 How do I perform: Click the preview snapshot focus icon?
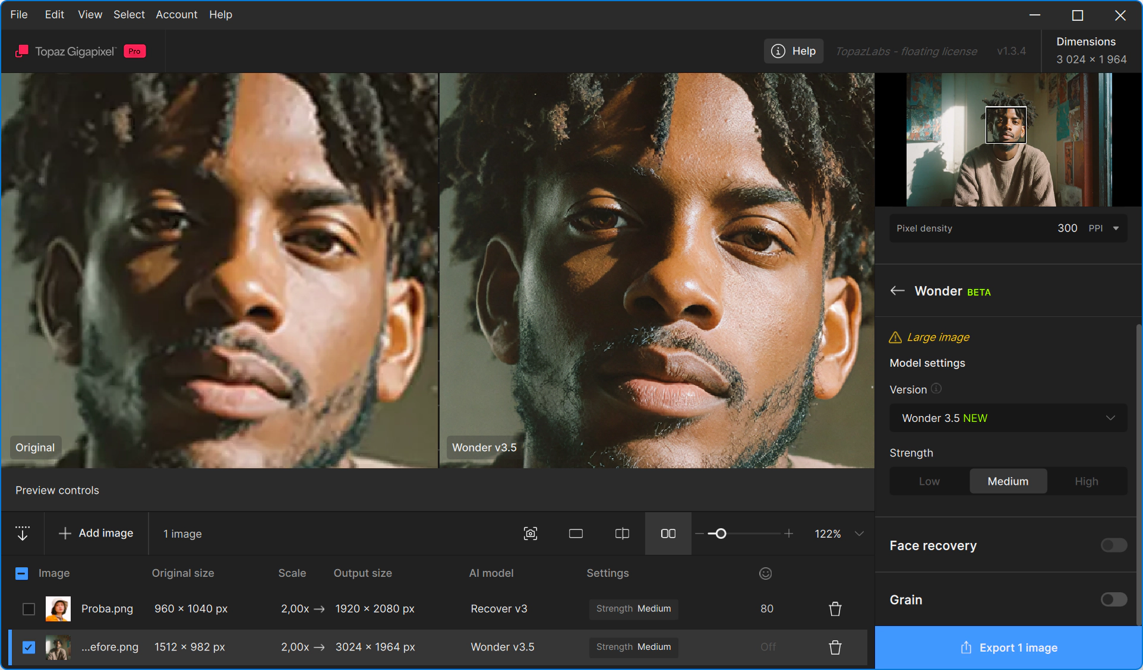pyautogui.click(x=531, y=534)
